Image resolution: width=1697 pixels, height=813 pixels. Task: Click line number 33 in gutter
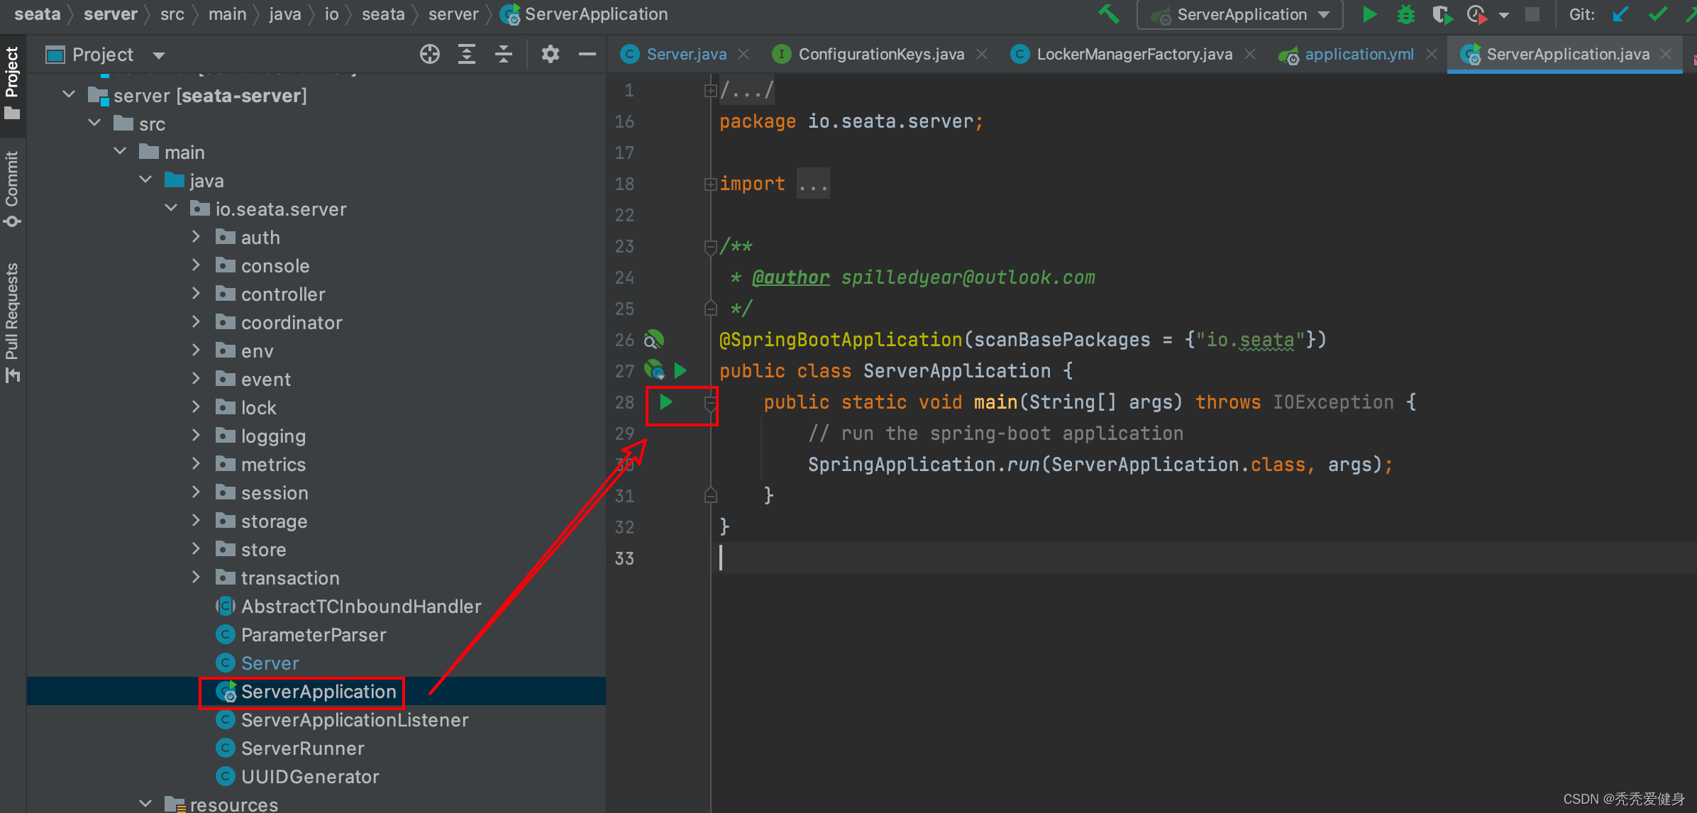(x=624, y=558)
